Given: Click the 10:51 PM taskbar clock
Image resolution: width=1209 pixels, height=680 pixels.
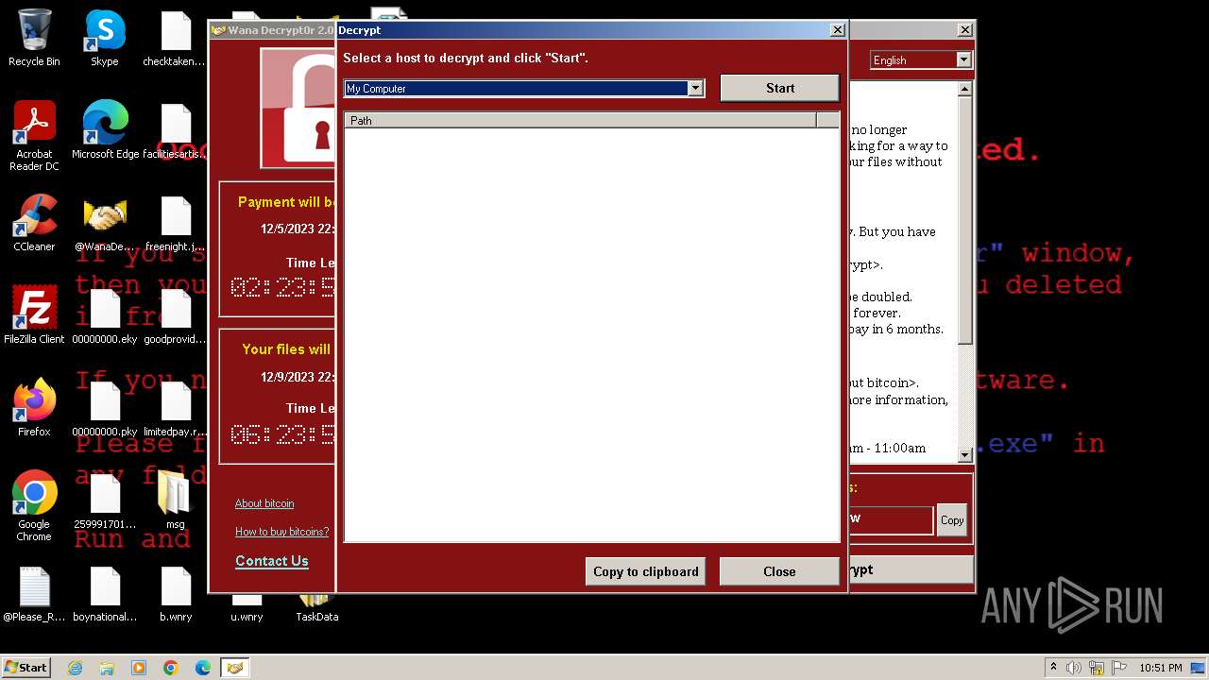Looking at the screenshot, I should click(x=1161, y=668).
